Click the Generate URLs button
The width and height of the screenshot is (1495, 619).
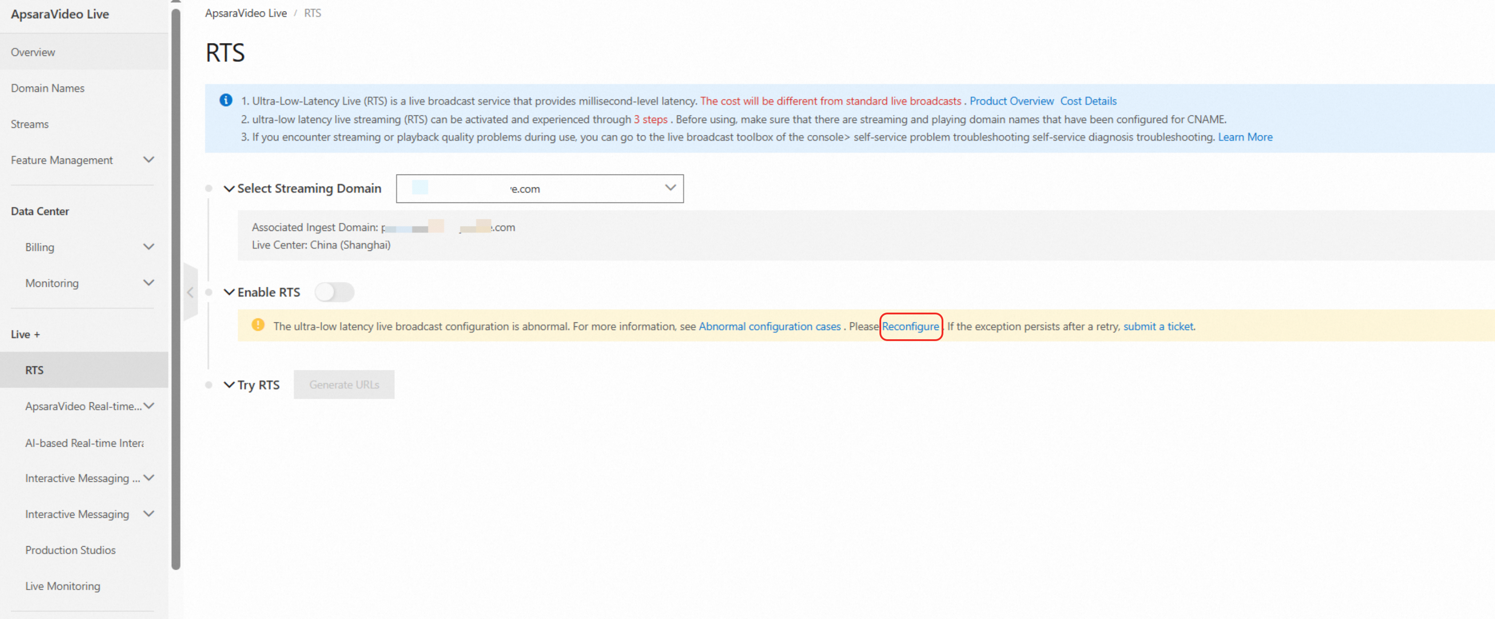344,385
